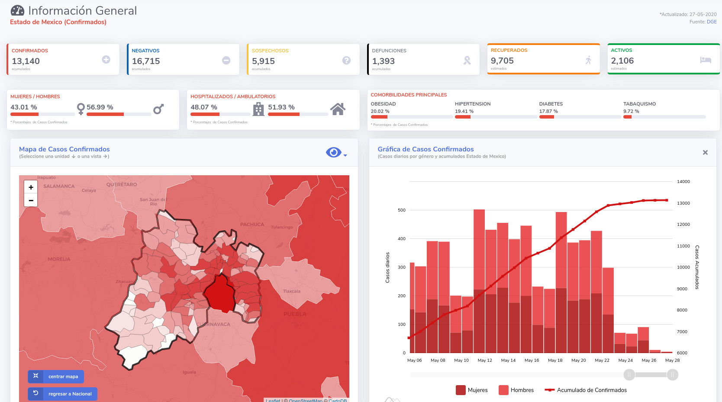Toggle Acumulado de Confirmados legend item
The image size is (722, 402).
point(586,390)
